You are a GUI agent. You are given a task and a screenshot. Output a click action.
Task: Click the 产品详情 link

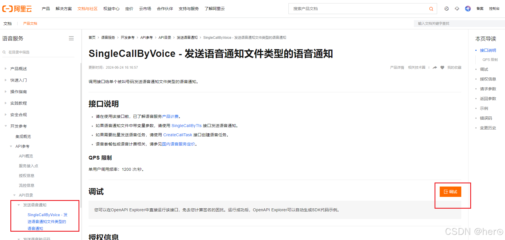click(x=397, y=68)
